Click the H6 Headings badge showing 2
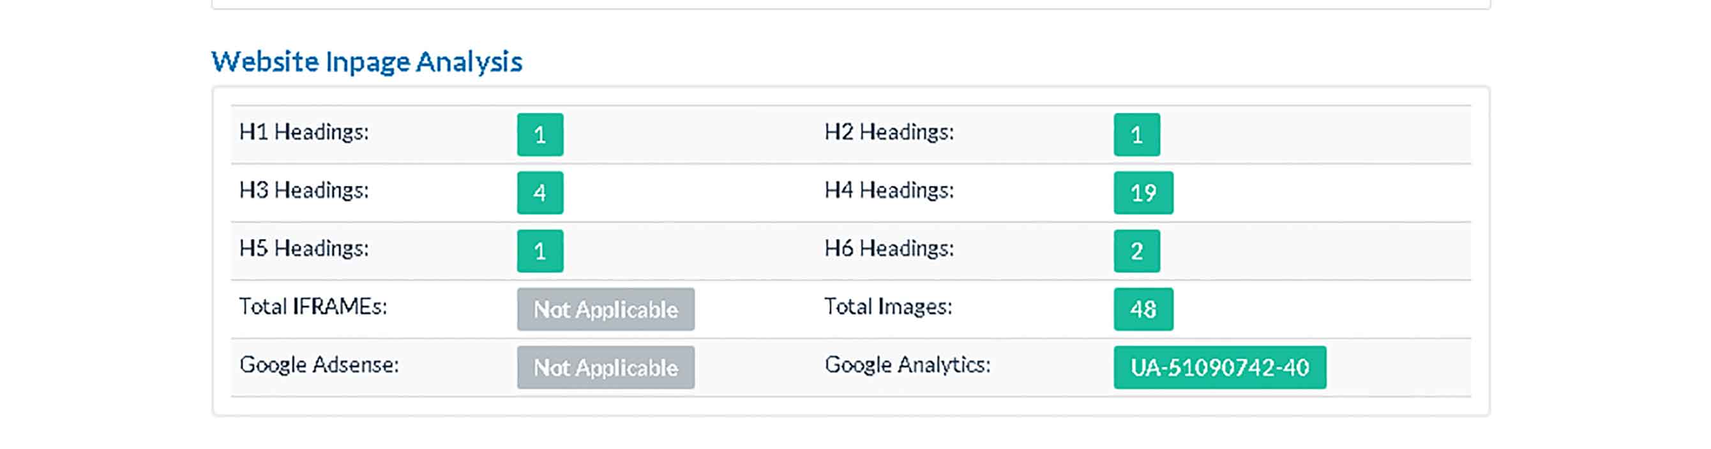1711x449 pixels. click(1136, 251)
